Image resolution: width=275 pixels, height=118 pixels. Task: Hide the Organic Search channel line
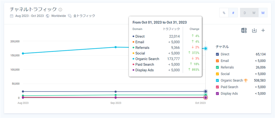point(218,81)
